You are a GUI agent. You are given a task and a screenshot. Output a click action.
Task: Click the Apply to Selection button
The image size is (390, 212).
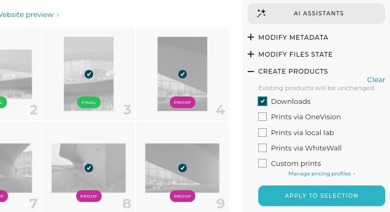322,196
